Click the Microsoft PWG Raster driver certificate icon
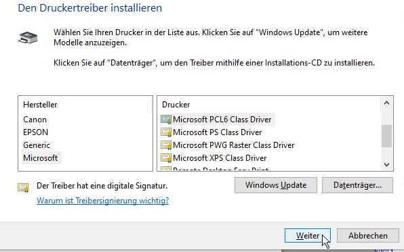Screen dimensions: 404x252 166,145
